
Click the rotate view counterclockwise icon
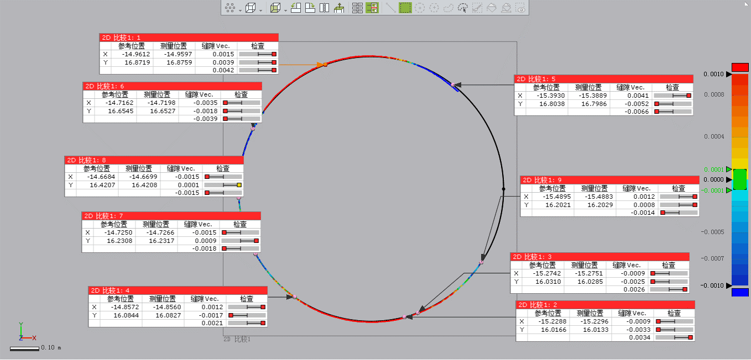pyautogui.click(x=296, y=8)
